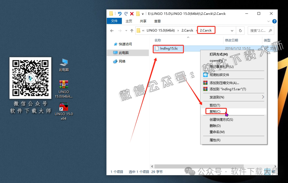The image size is (288, 183).
Task: Navigate back using the back arrow
Action: pyautogui.click(x=112, y=30)
